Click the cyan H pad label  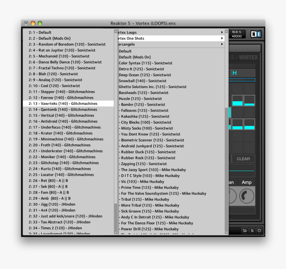pyautogui.click(x=235, y=73)
